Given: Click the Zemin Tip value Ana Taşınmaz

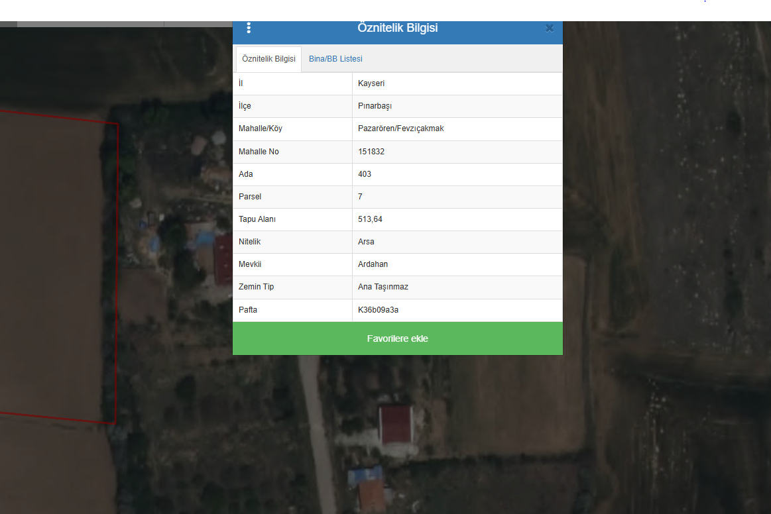Looking at the screenshot, I should [383, 287].
